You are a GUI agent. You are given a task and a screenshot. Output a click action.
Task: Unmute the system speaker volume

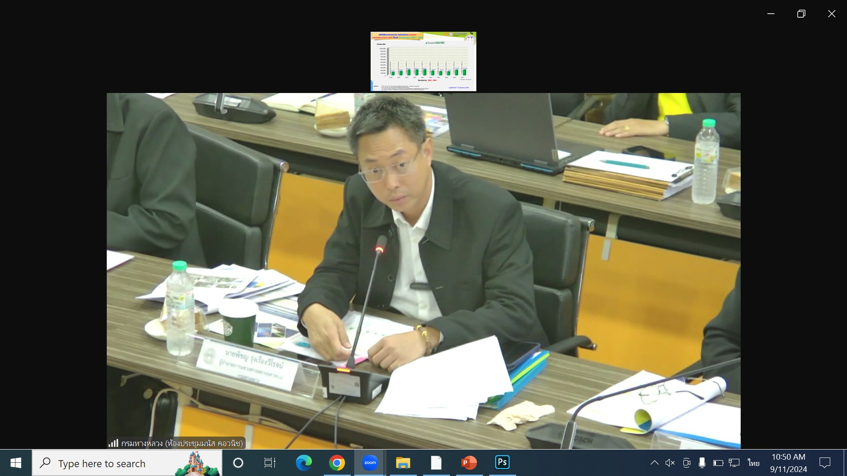pos(670,463)
